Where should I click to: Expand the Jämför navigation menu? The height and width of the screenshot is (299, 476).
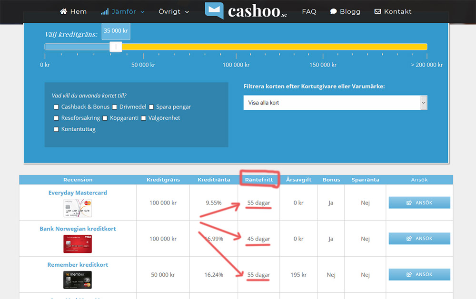(123, 11)
